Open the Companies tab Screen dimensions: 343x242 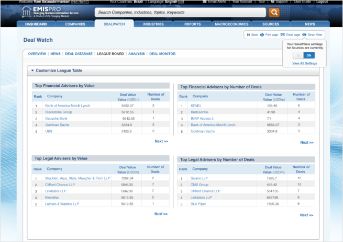[x=75, y=24]
